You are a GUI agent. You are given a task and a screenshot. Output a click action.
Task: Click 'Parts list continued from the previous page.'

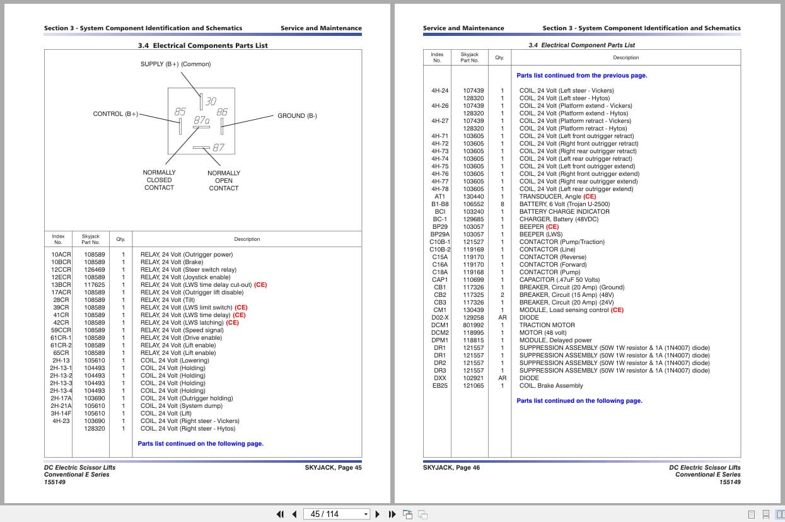tap(582, 76)
